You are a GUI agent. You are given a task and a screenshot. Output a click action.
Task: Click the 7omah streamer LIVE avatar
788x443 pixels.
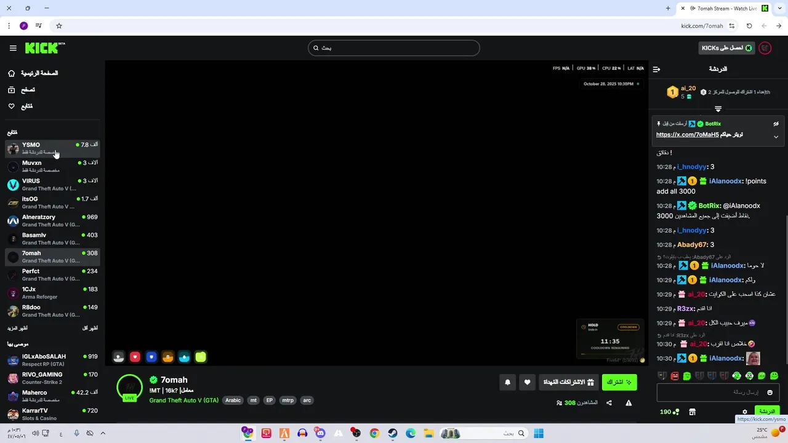(129, 388)
